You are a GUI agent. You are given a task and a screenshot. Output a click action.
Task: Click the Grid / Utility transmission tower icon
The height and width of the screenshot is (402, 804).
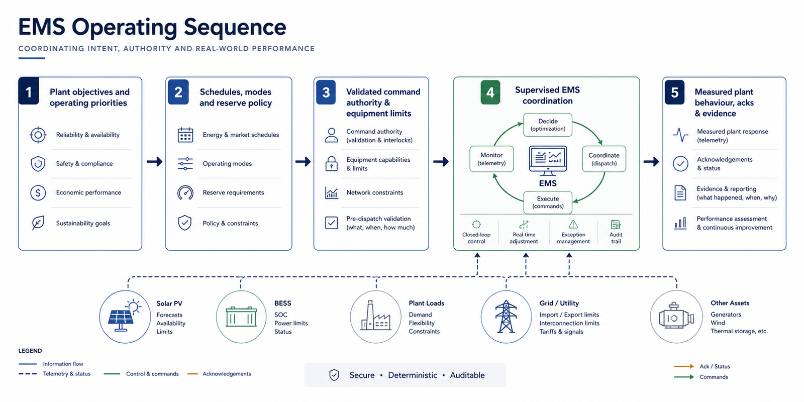click(506, 317)
